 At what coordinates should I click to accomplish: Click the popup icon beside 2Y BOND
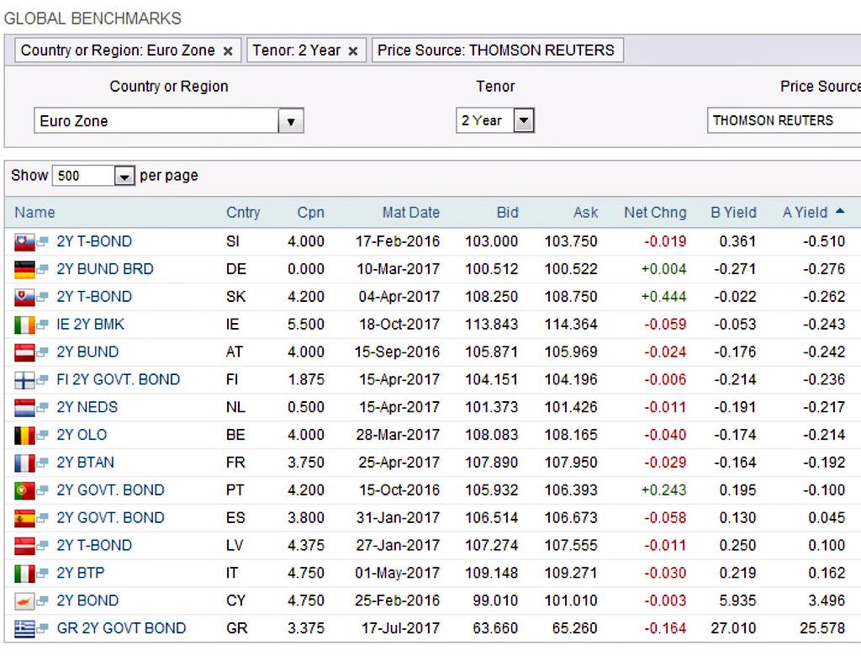42,601
